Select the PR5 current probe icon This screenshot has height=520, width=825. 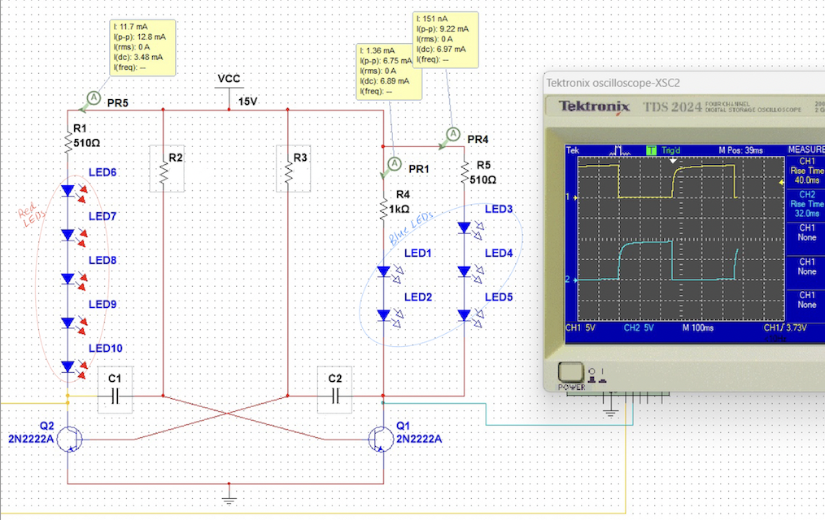point(92,97)
